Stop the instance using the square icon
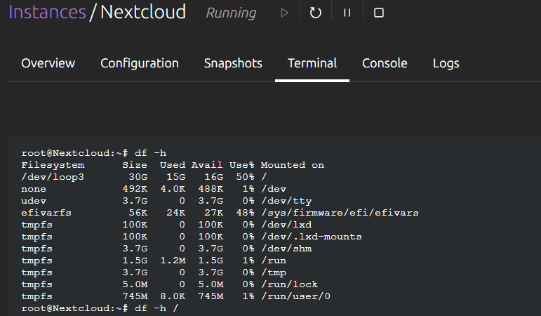The image size is (541, 316). pyautogui.click(x=378, y=13)
